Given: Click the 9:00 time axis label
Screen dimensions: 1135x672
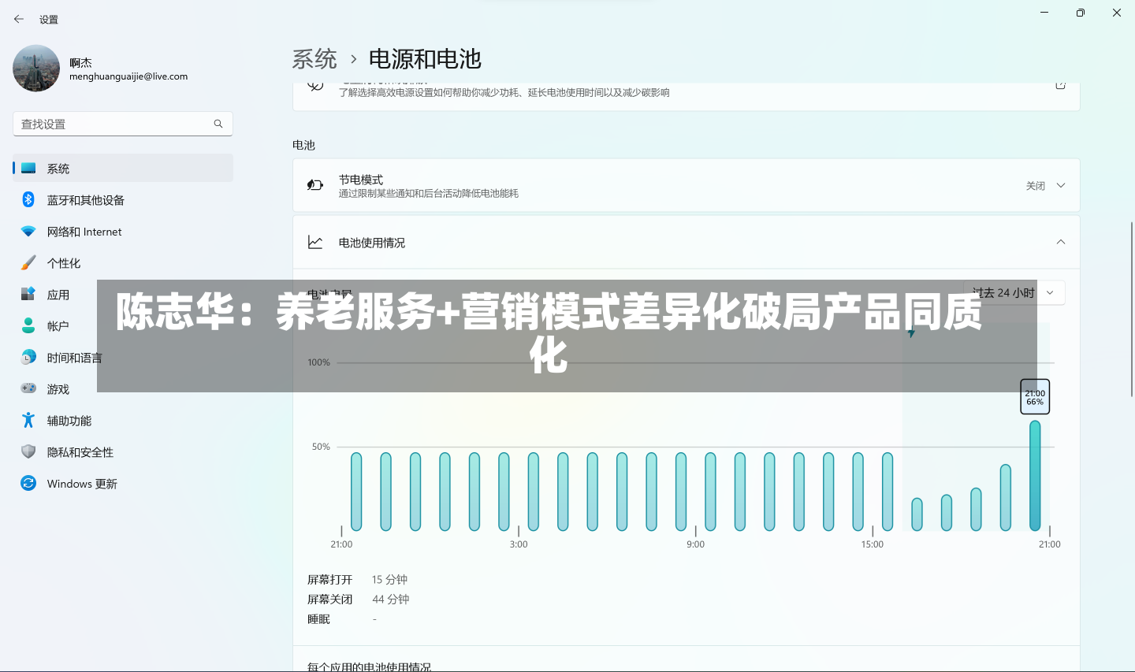Looking at the screenshot, I should click(695, 544).
